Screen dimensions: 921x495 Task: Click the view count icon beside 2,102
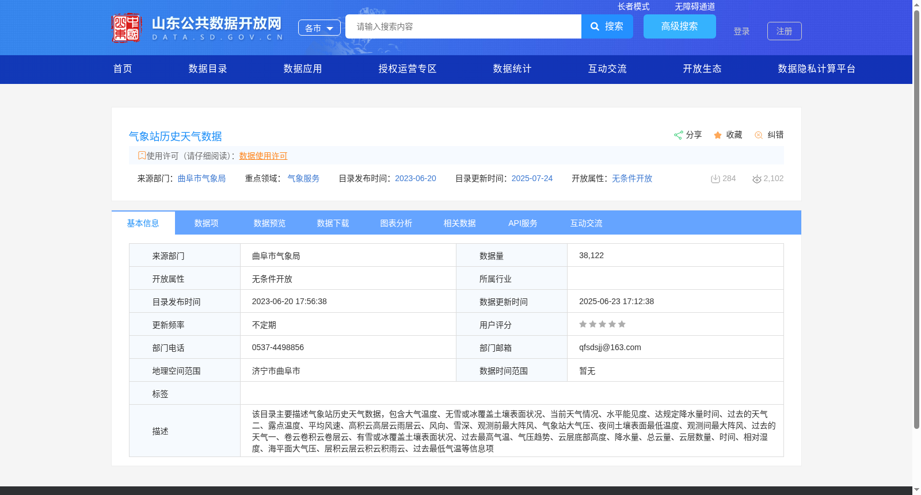[757, 179]
